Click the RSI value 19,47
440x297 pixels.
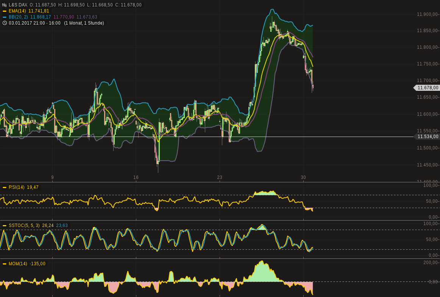(33, 187)
